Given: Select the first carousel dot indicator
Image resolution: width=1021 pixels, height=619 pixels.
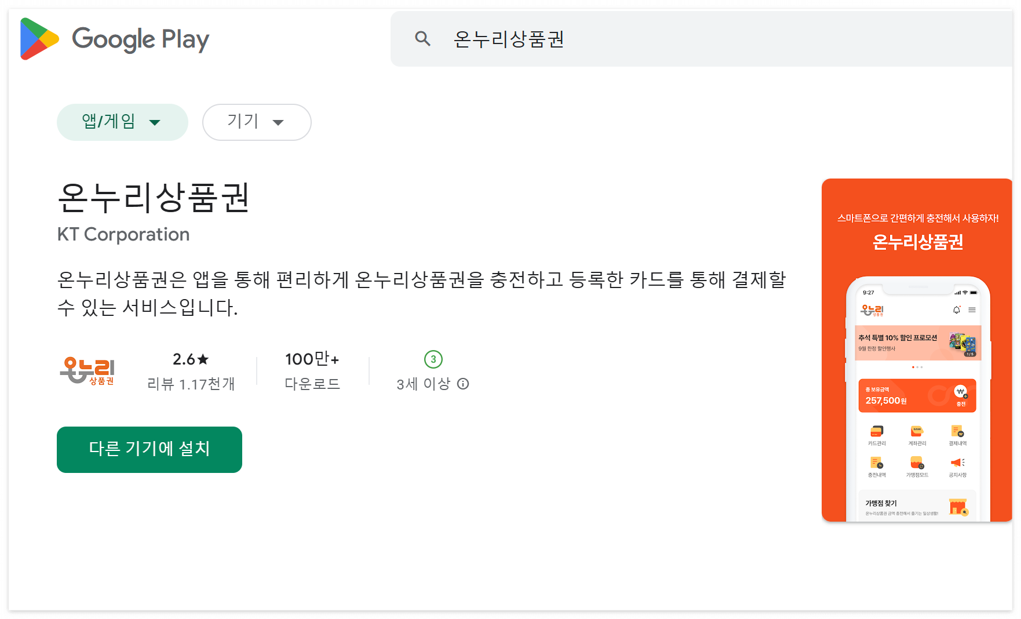Looking at the screenshot, I should click(x=913, y=367).
